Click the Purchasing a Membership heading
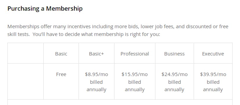This screenshot has width=240, height=105. pyautogui.click(x=45, y=9)
